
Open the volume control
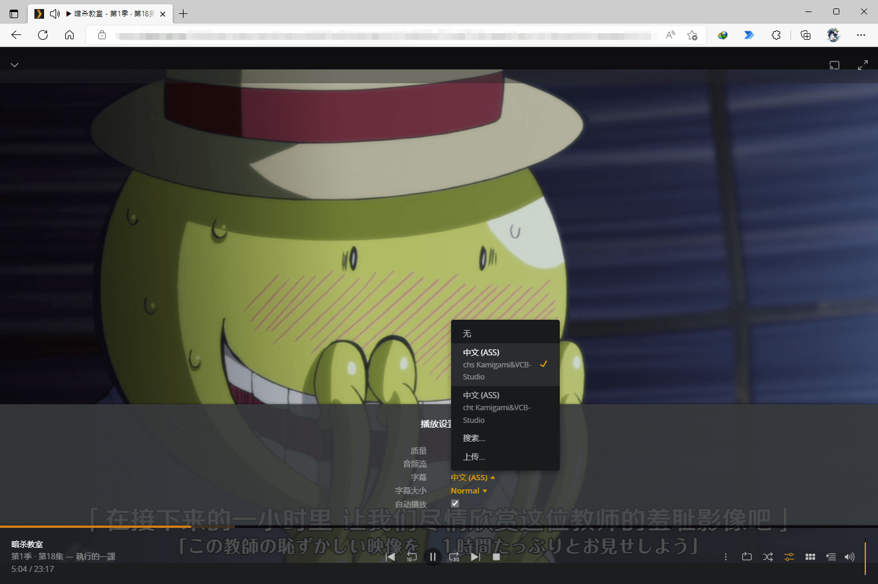coord(850,556)
